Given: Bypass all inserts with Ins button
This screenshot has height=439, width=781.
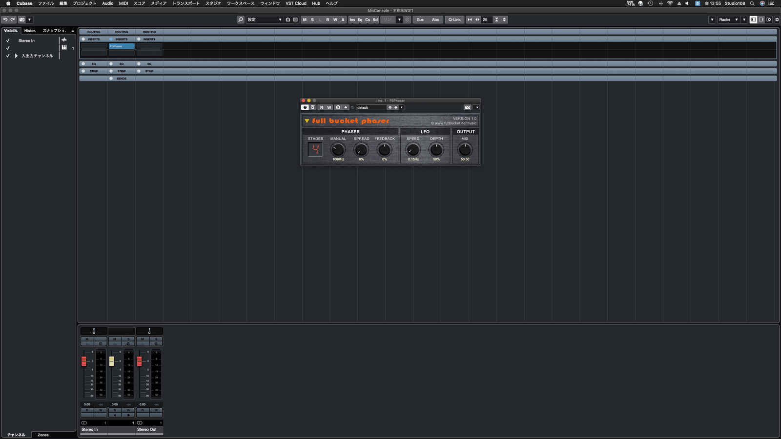Looking at the screenshot, I should coord(352,20).
